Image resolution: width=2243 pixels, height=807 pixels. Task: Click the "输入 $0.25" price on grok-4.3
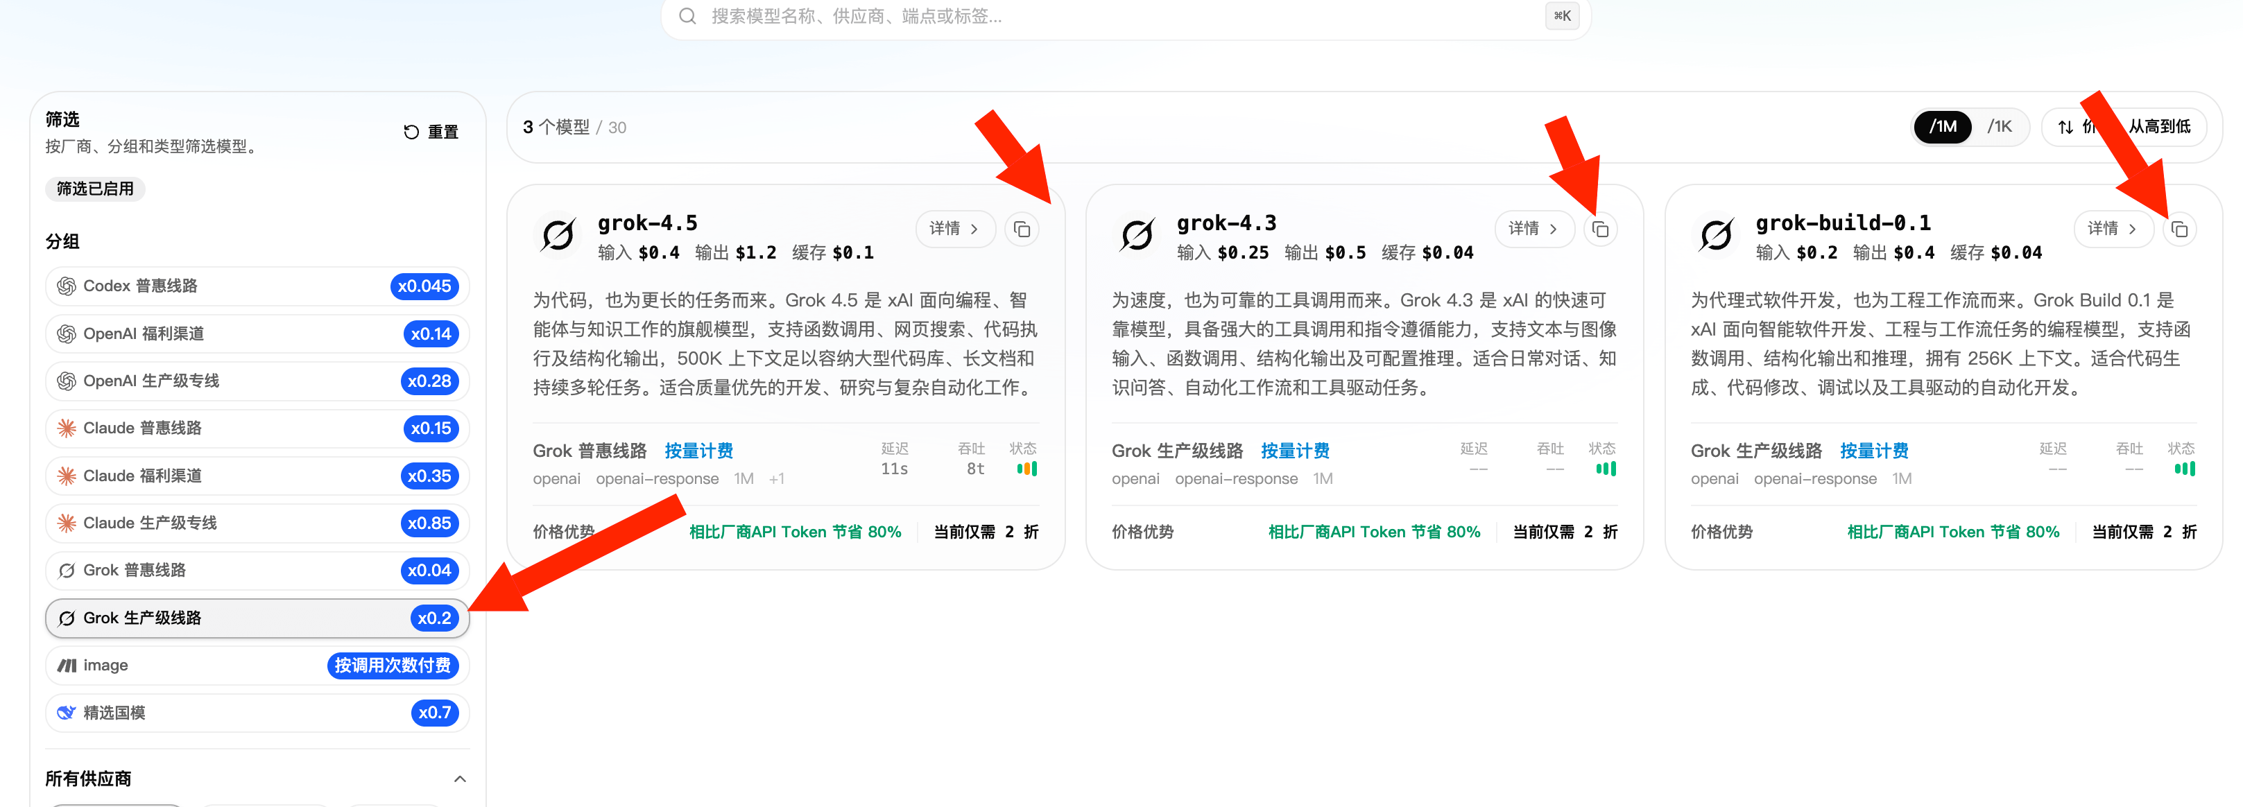[x=1223, y=253]
